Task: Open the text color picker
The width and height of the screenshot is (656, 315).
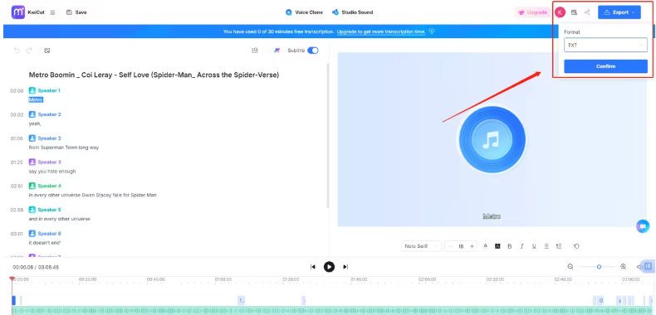Action: 485,246
